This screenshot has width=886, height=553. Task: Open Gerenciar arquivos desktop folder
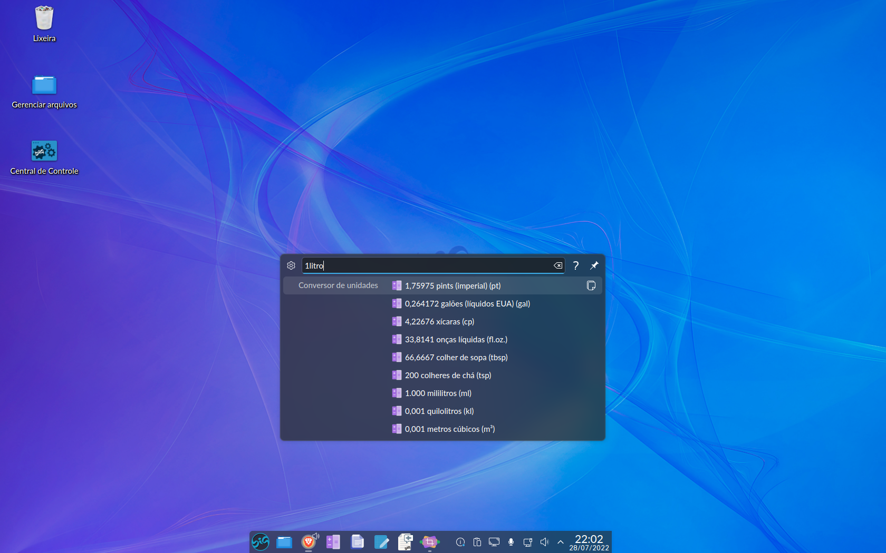pos(44,91)
